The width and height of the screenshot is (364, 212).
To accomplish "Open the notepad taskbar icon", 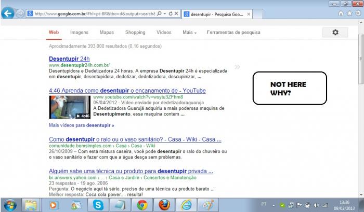I will pos(120,205).
